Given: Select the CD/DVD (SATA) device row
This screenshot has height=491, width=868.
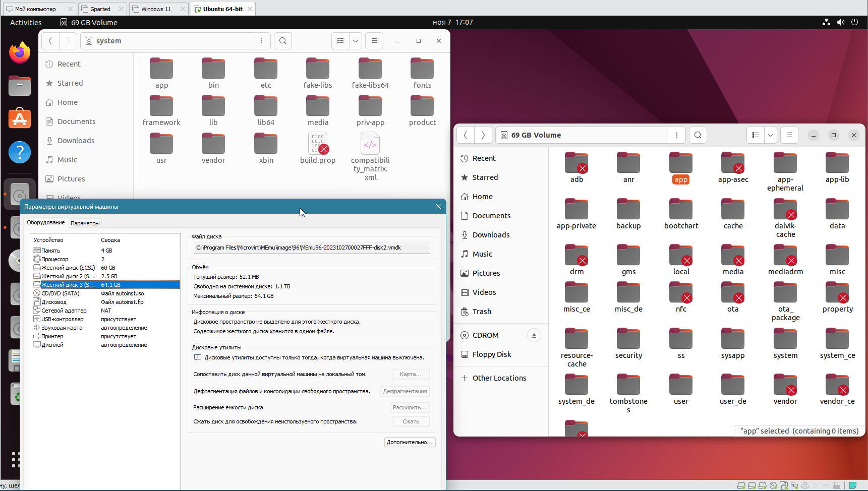Looking at the screenshot, I should pyautogui.click(x=61, y=293).
